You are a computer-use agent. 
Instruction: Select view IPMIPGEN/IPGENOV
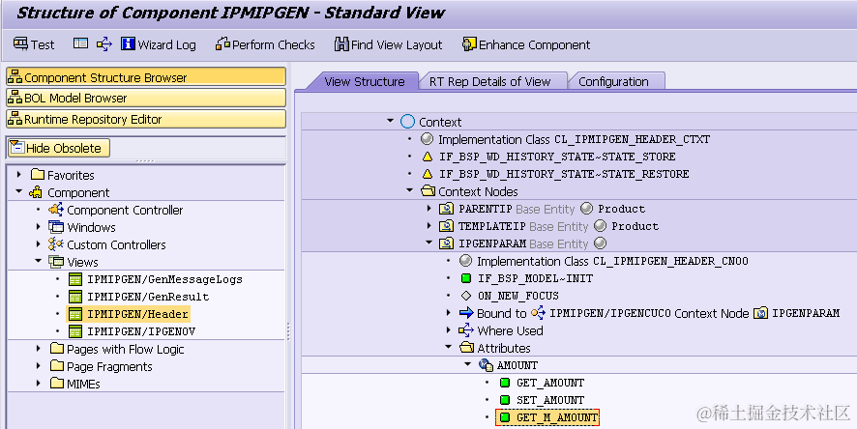141,331
